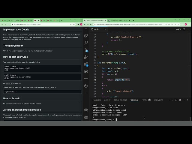Reload the GitHub Codespace browser page
The height and width of the screenshot is (144, 192).
pyautogui.click(x=91, y=24)
